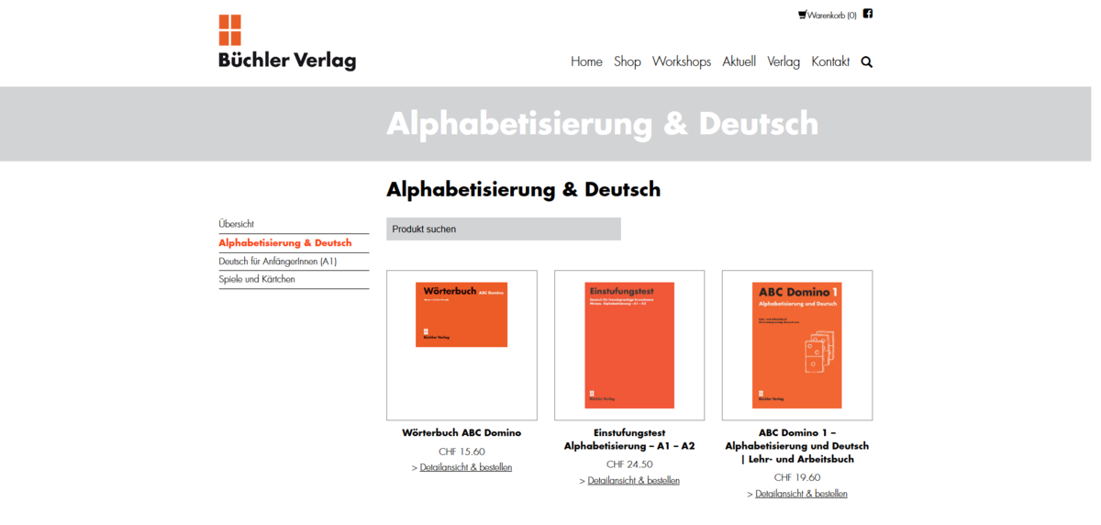
Task: Select Alphabetisierung & Deutsch sidebar category
Action: tap(285, 243)
